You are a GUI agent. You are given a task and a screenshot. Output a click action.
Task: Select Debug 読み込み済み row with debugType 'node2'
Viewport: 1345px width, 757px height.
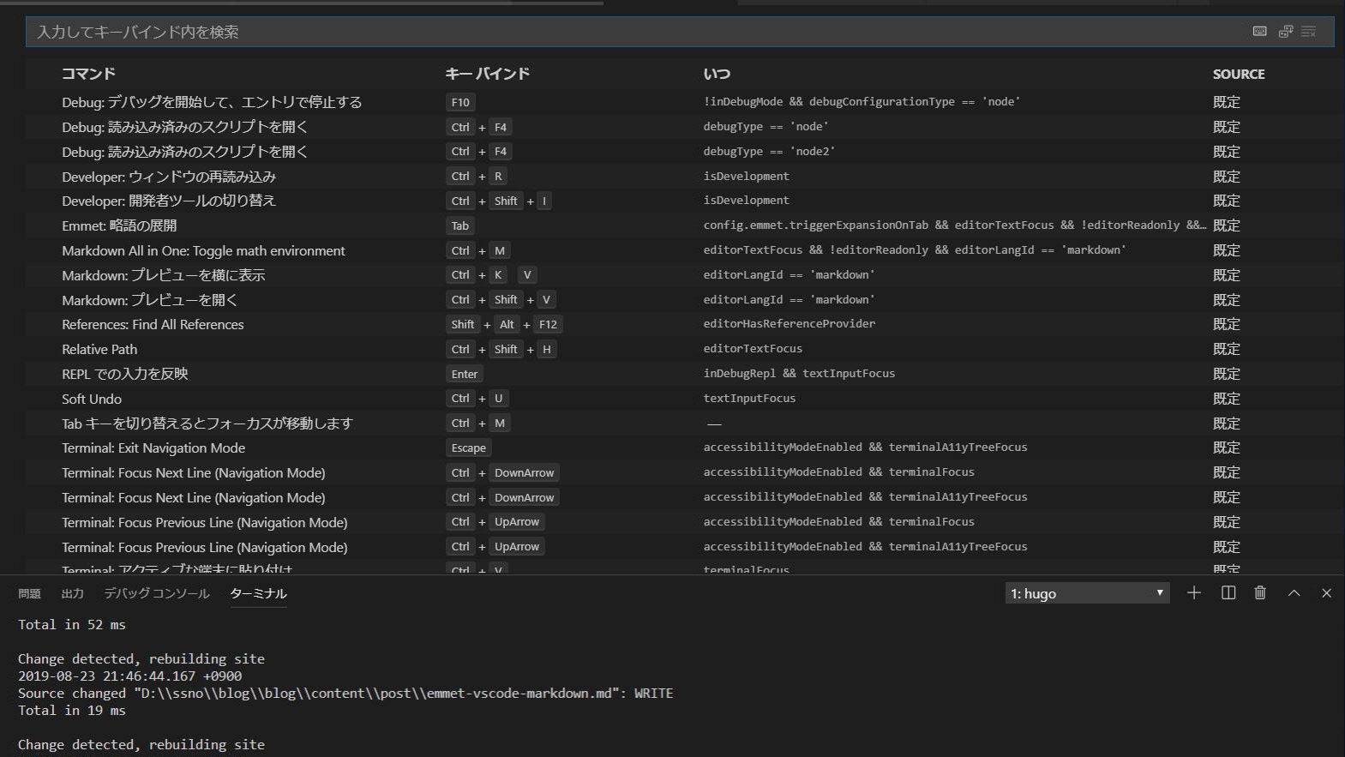(685, 152)
